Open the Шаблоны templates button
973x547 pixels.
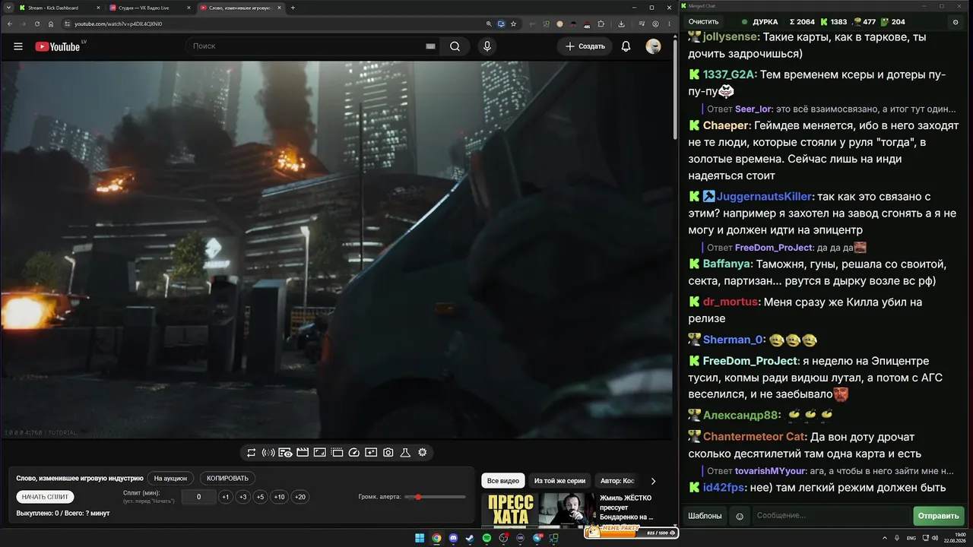pos(705,517)
